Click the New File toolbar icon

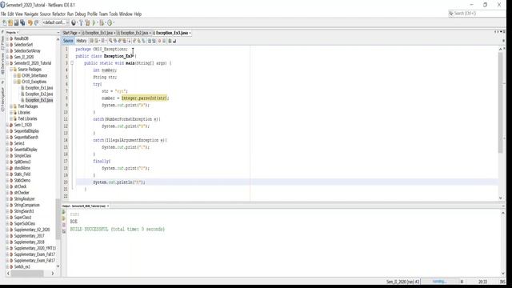pyautogui.click(x=4, y=22)
